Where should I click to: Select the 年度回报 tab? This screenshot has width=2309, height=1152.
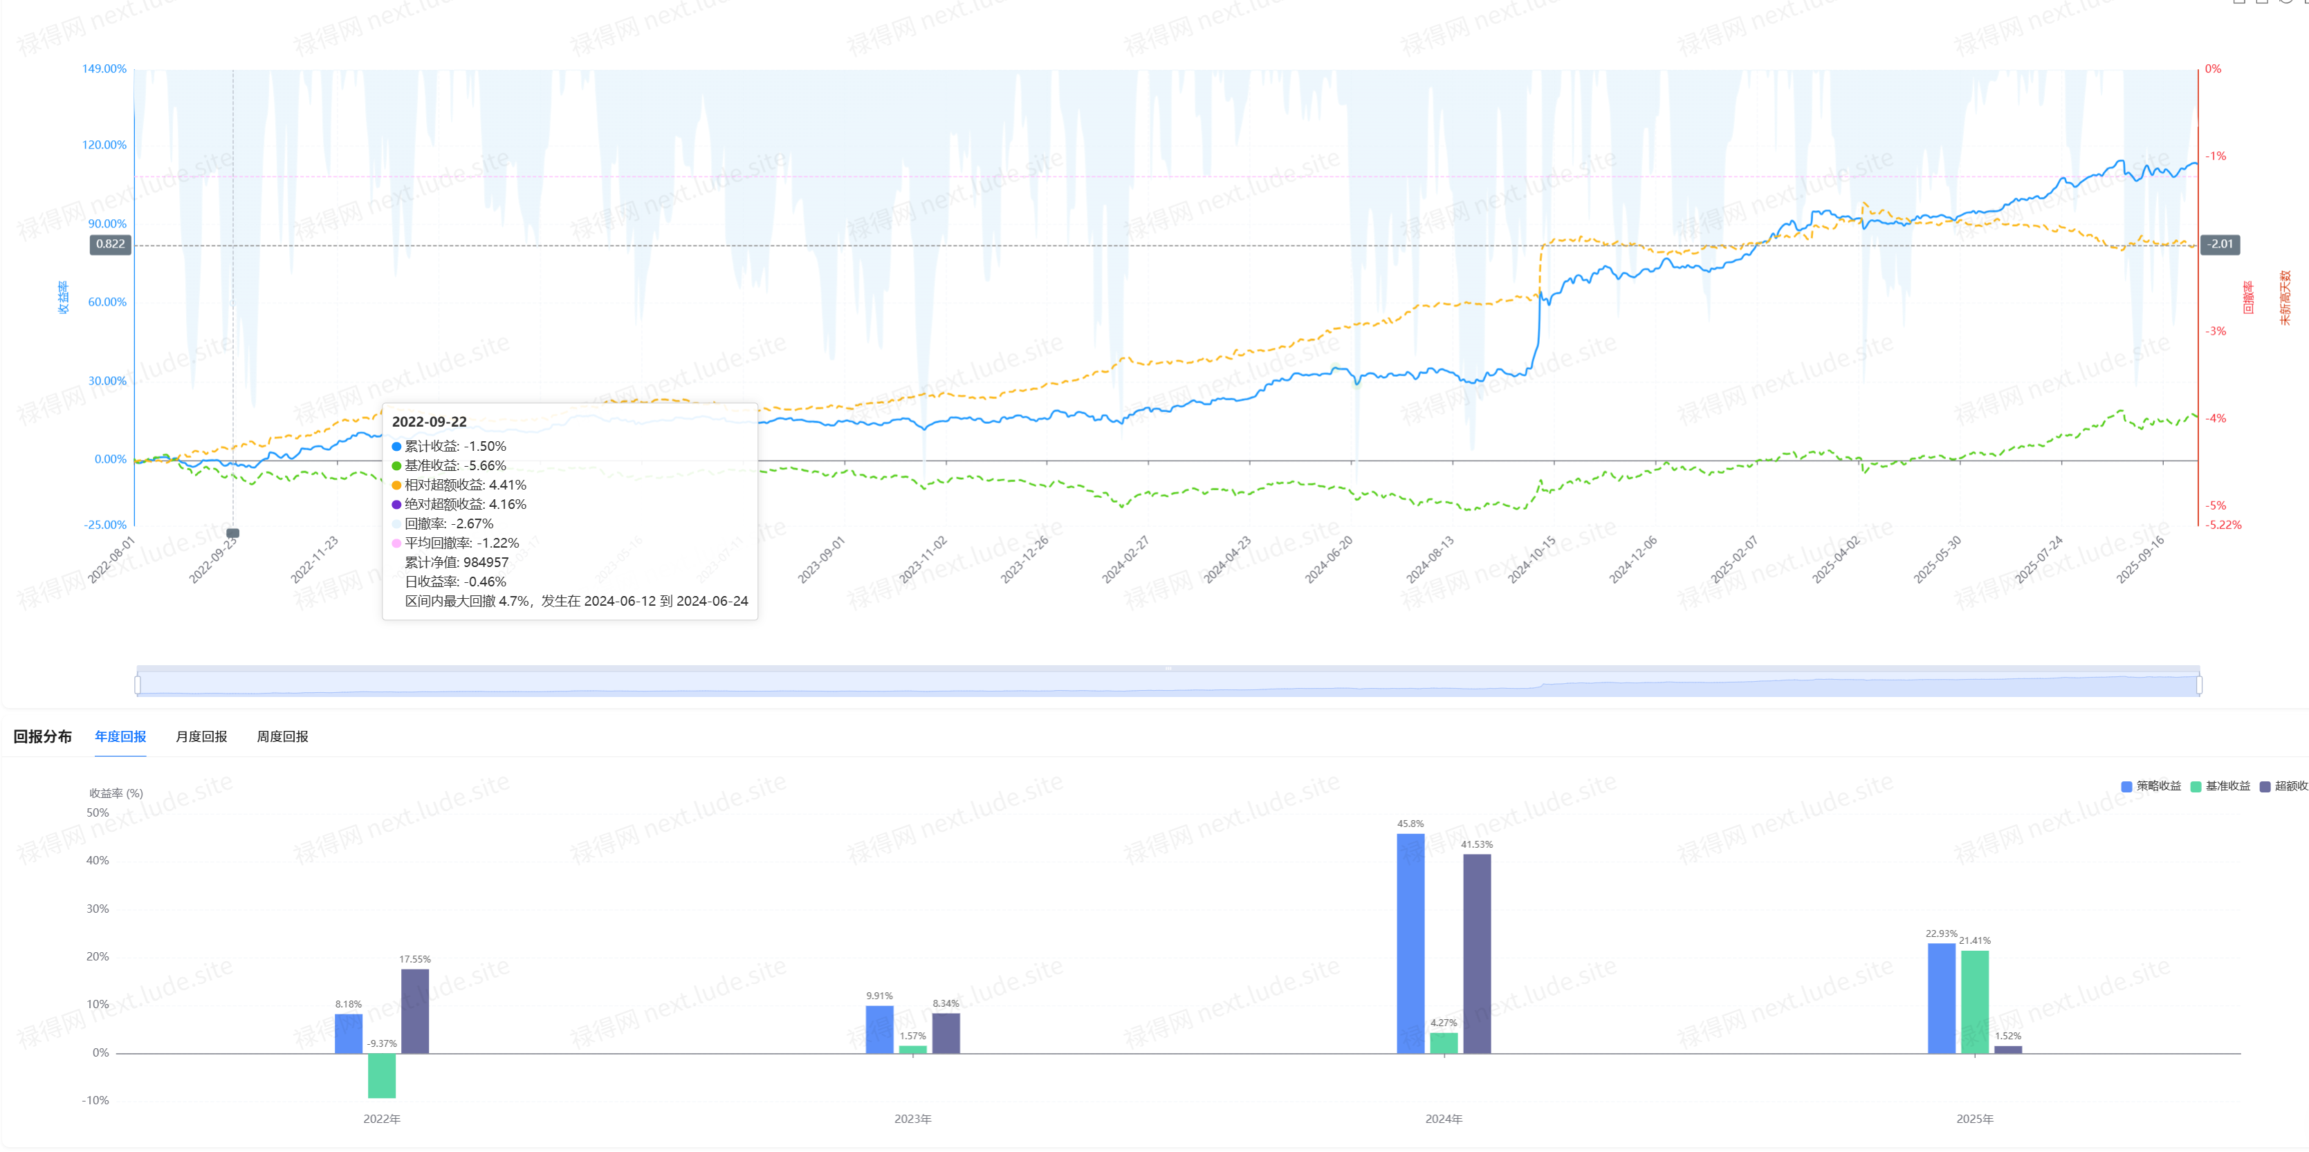point(120,736)
